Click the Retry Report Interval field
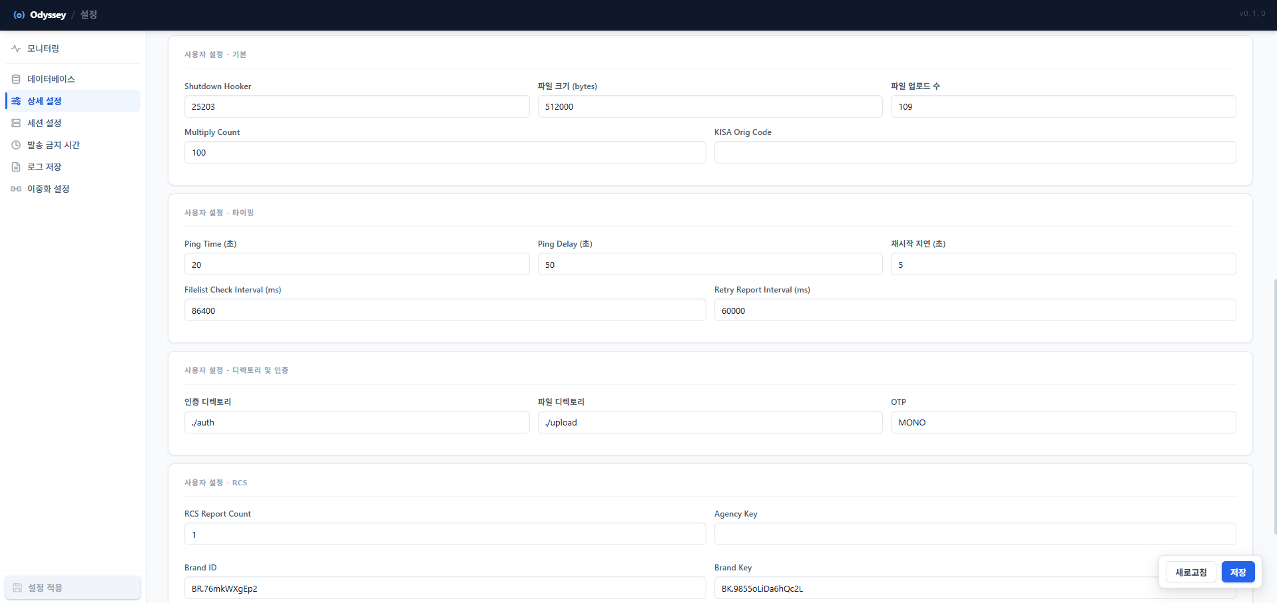1277x603 pixels. pos(975,310)
